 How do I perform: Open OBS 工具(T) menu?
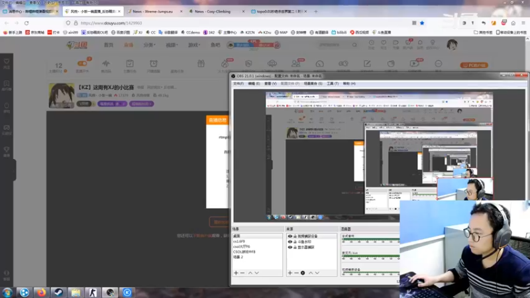click(333, 83)
